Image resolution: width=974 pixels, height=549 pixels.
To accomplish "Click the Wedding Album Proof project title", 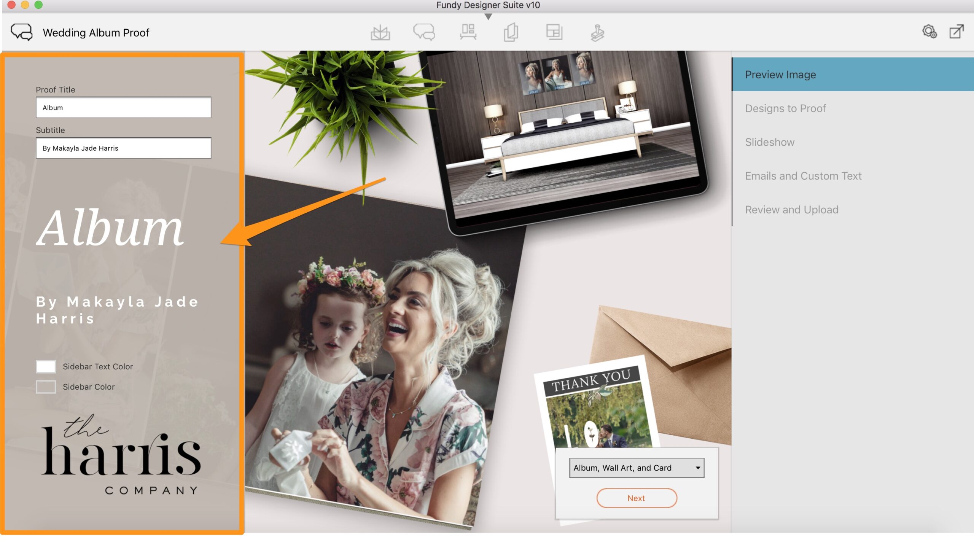I will [x=96, y=33].
